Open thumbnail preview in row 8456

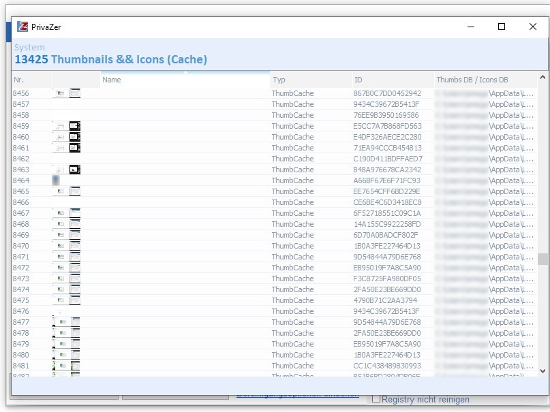(x=67, y=93)
